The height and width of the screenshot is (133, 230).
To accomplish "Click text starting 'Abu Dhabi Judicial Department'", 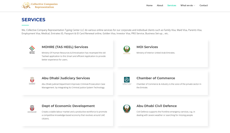I will point(73,86).
